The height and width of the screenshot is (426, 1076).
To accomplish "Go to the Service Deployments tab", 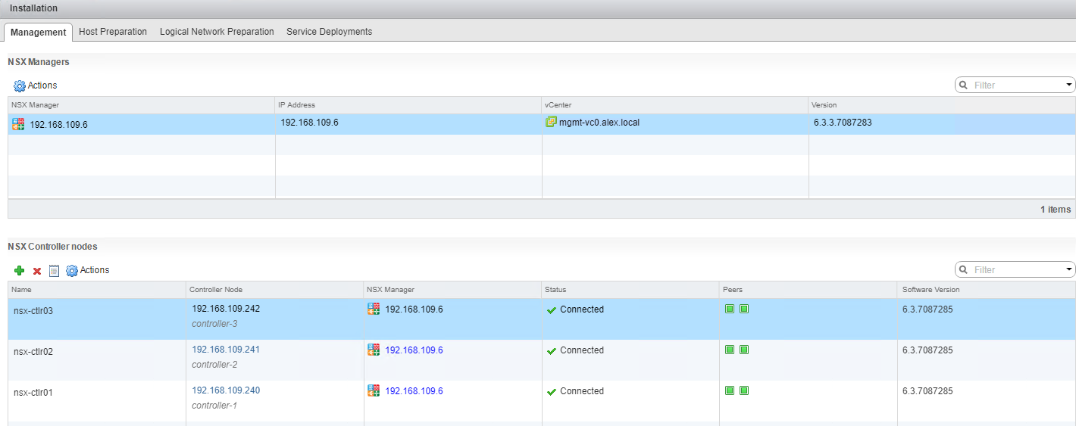I will [x=329, y=32].
